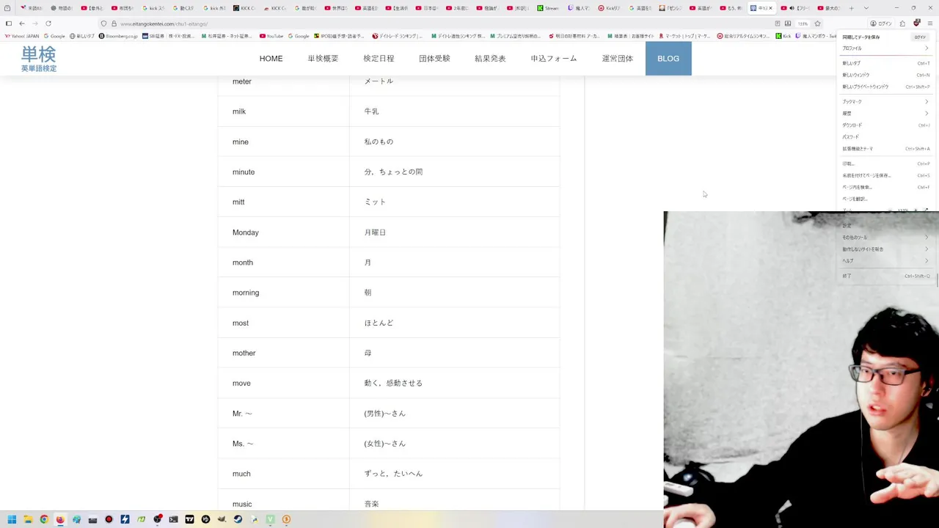Click the word "meter" in the table
This screenshot has height=528, width=939.
pos(242,81)
